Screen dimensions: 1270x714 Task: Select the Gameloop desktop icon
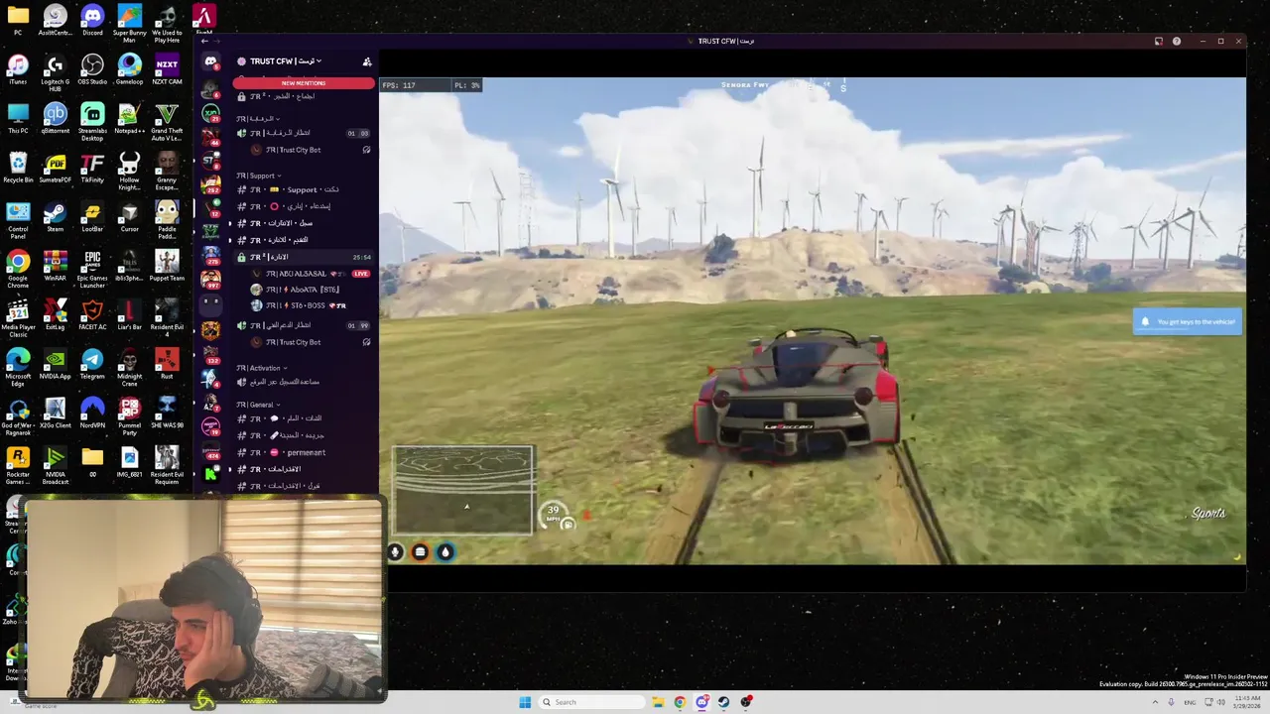tap(129, 68)
